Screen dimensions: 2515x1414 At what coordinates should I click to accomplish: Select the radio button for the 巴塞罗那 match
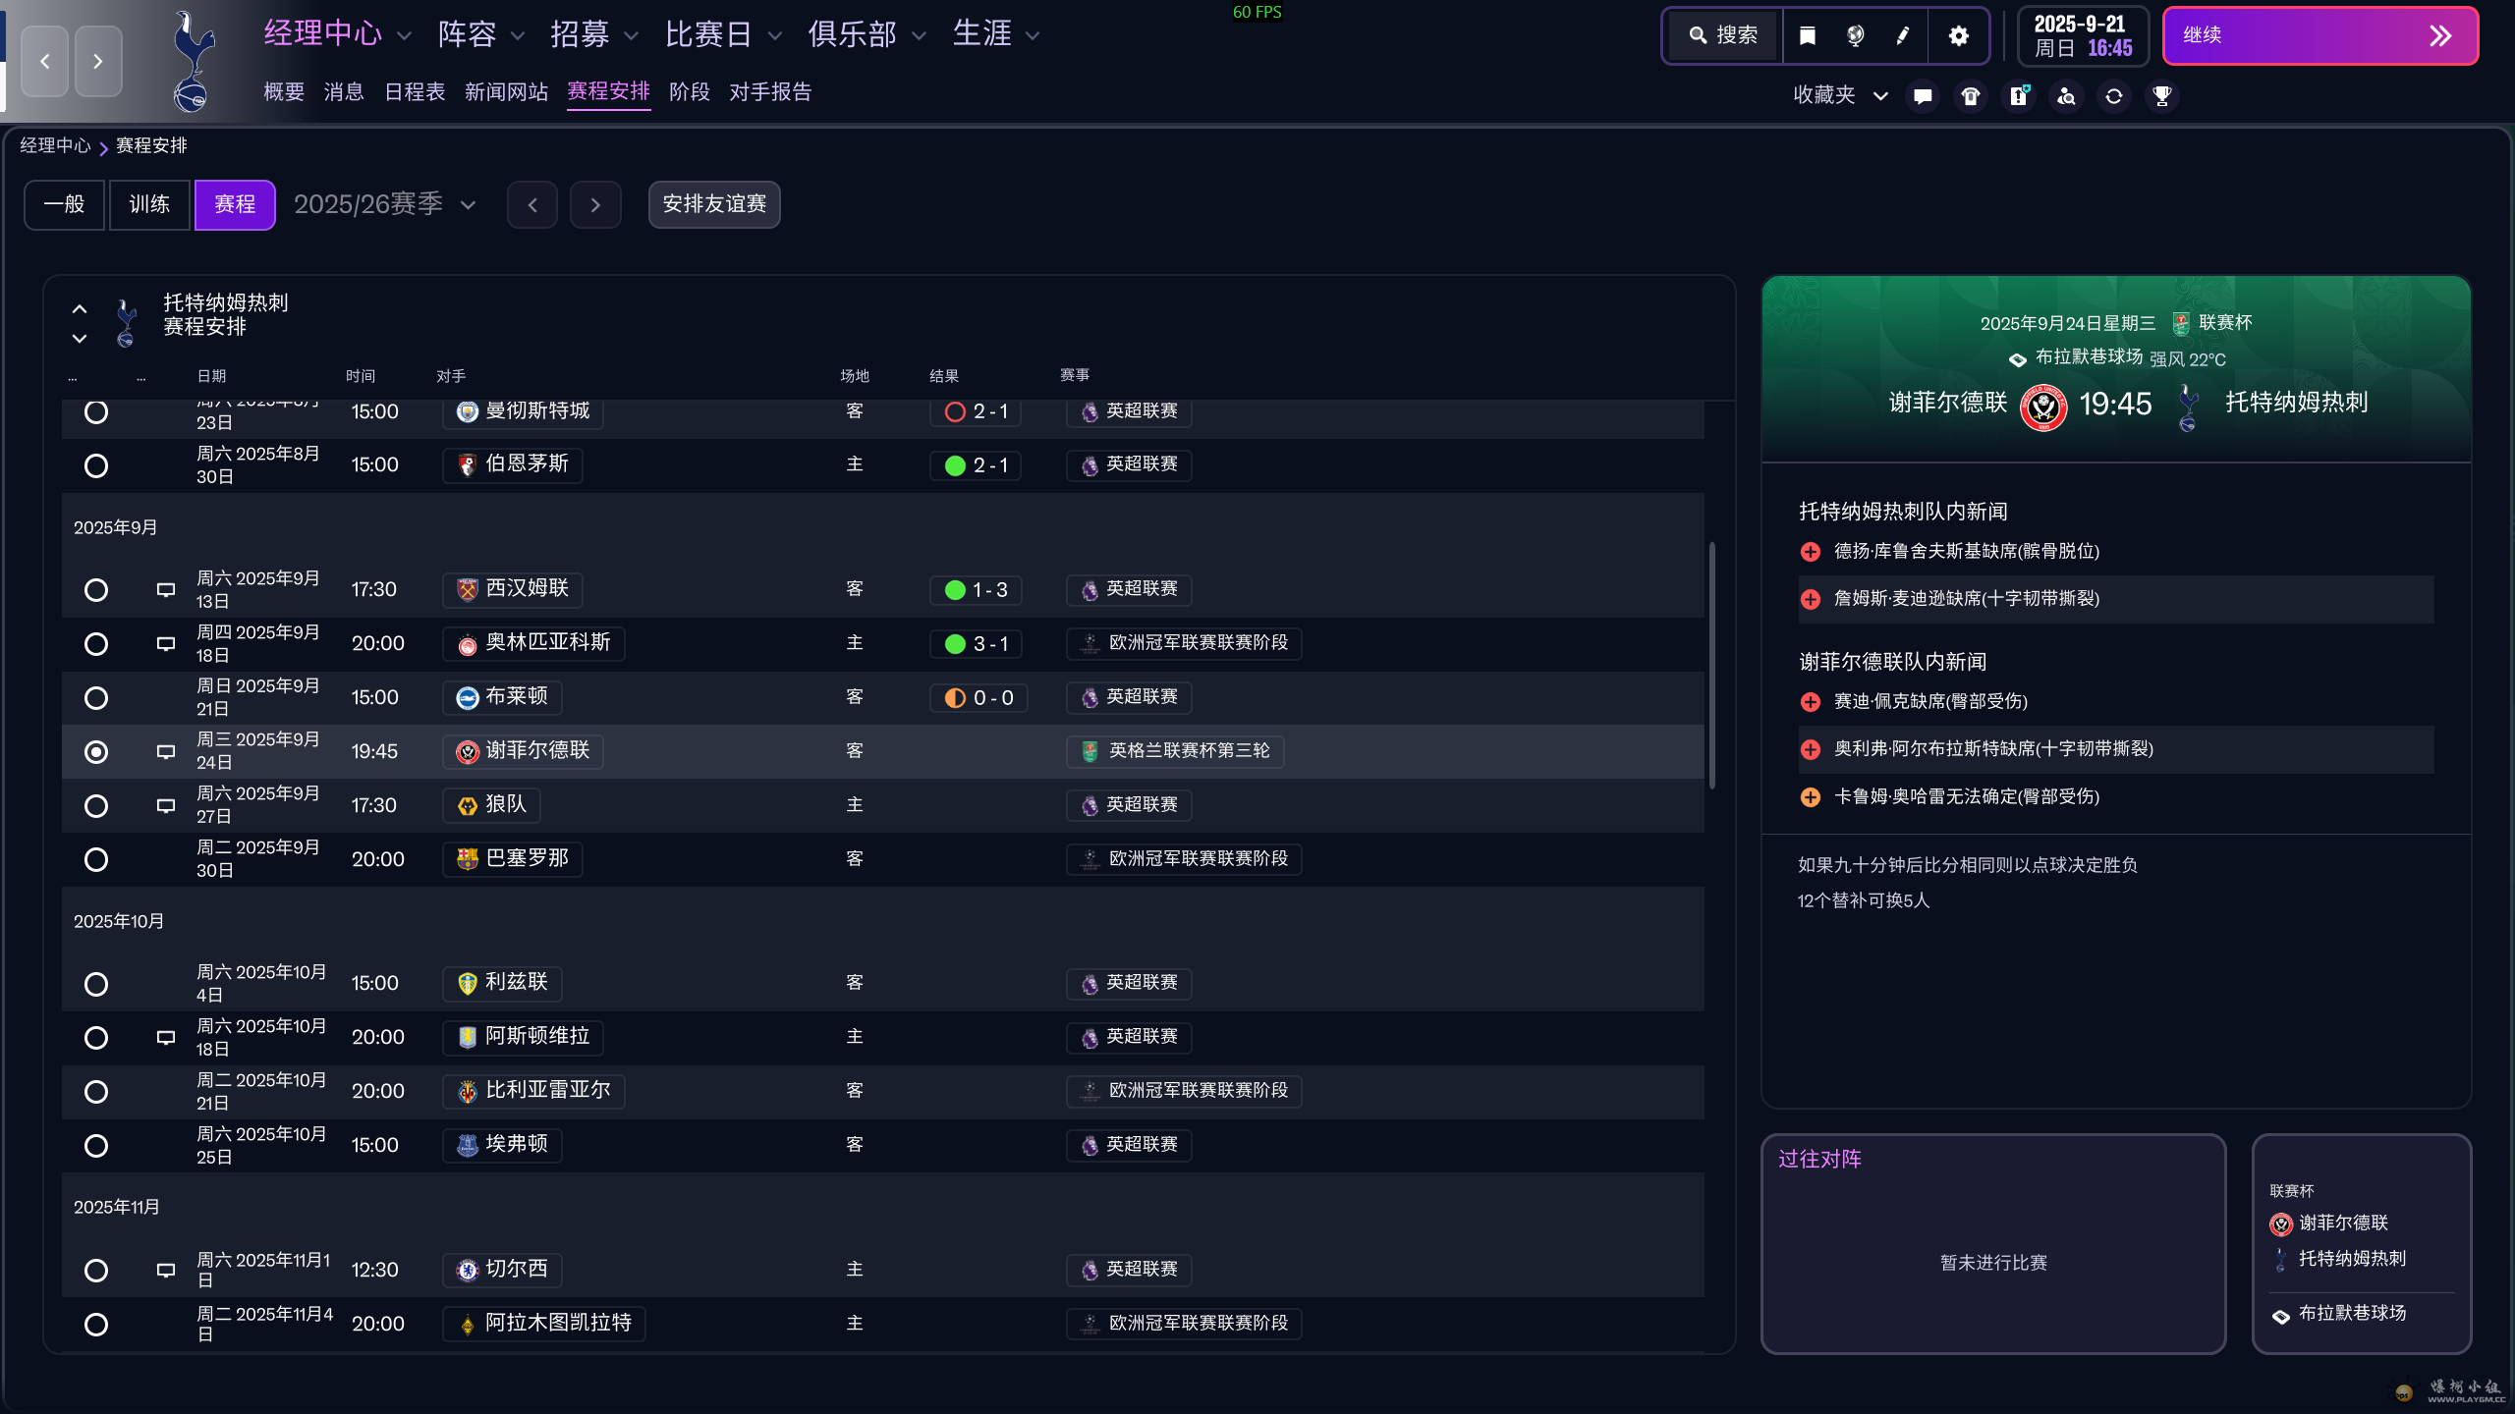pos(96,860)
